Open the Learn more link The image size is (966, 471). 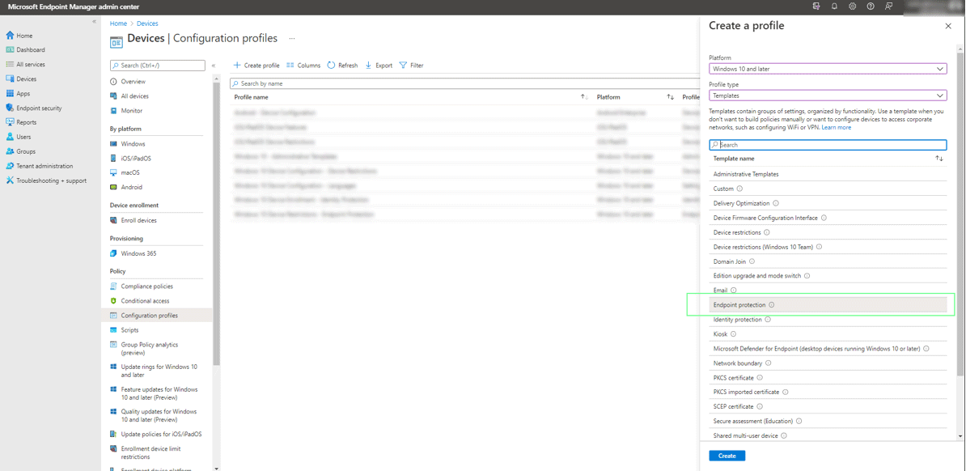point(836,127)
